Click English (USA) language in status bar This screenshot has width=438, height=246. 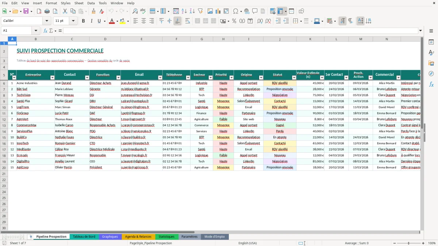247,243
